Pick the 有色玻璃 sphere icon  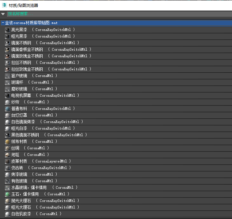click(x=8, y=181)
